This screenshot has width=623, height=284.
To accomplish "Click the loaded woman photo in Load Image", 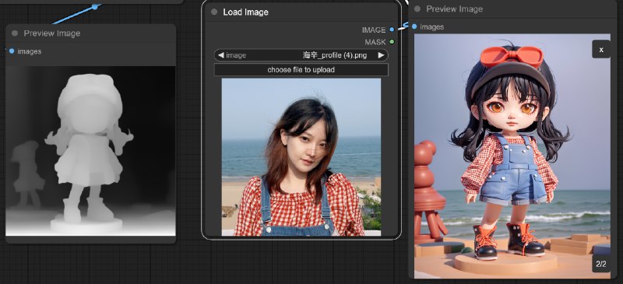I will click(301, 157).
